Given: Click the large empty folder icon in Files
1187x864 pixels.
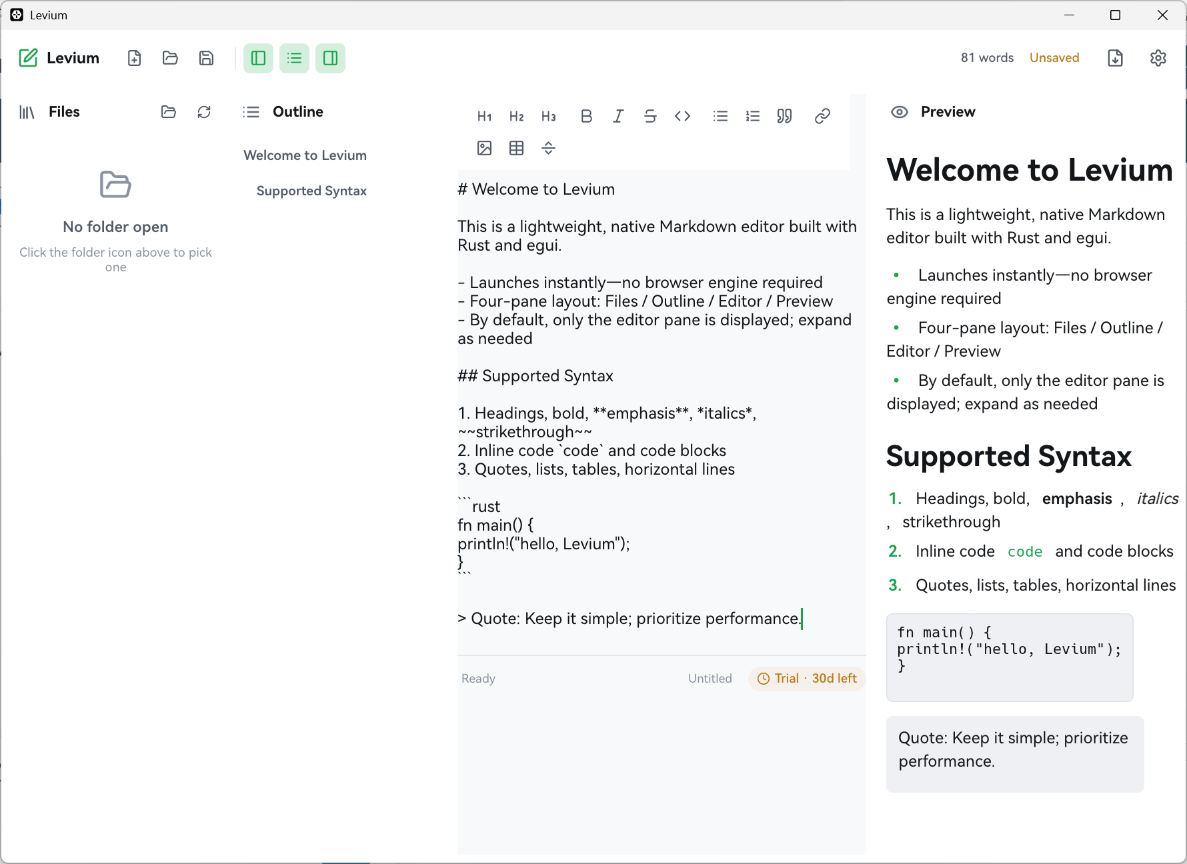Looking at the screenshot, I should (115, 185).
